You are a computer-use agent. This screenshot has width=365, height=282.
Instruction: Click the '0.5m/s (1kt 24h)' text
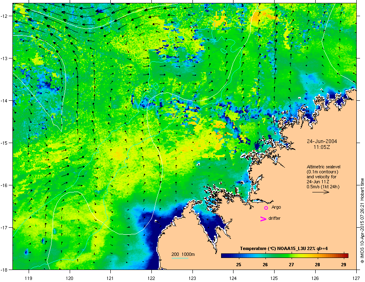point(323,187)
